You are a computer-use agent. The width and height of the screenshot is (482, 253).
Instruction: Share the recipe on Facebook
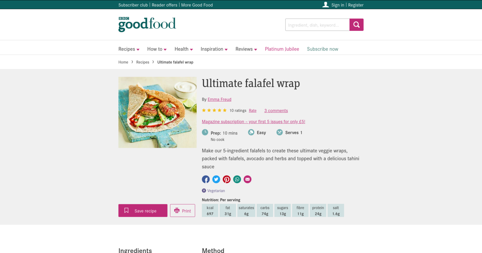(206, 179)
